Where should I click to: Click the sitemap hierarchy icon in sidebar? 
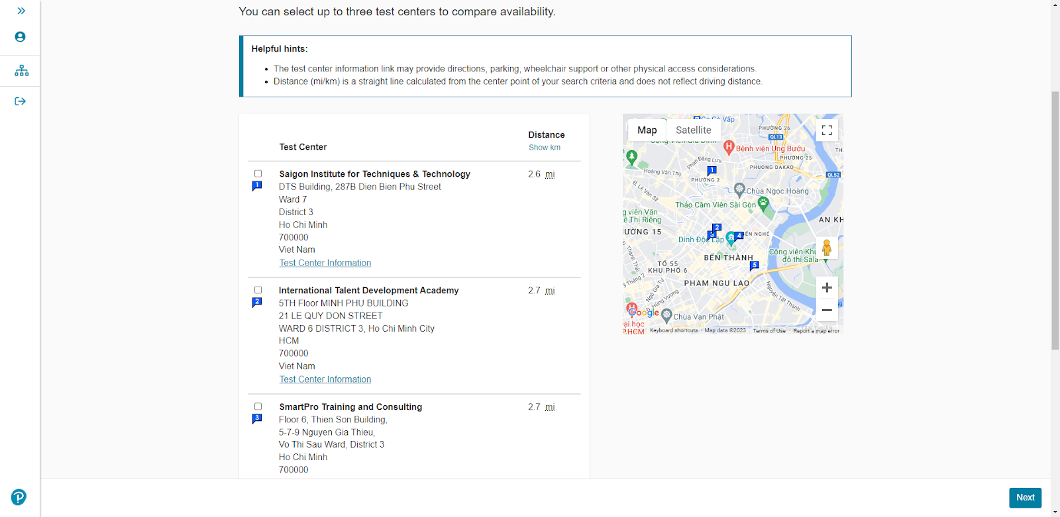pos(21,70)
